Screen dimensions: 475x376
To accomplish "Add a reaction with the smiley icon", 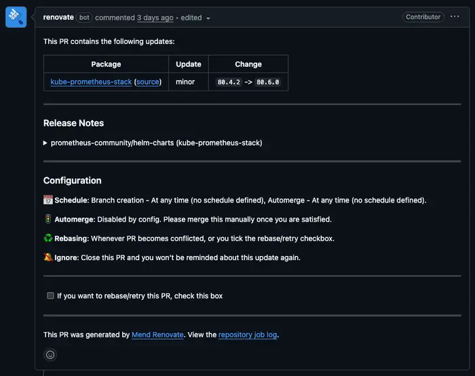I will [x=50, y=354].
